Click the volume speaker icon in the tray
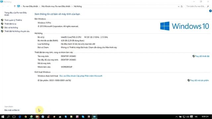This screenshot has width=212, height=119. tap(188, 117)
